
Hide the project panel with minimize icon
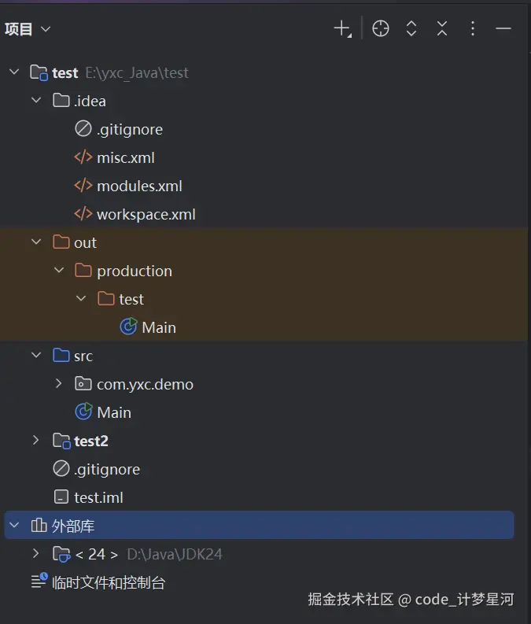[503, 29]
